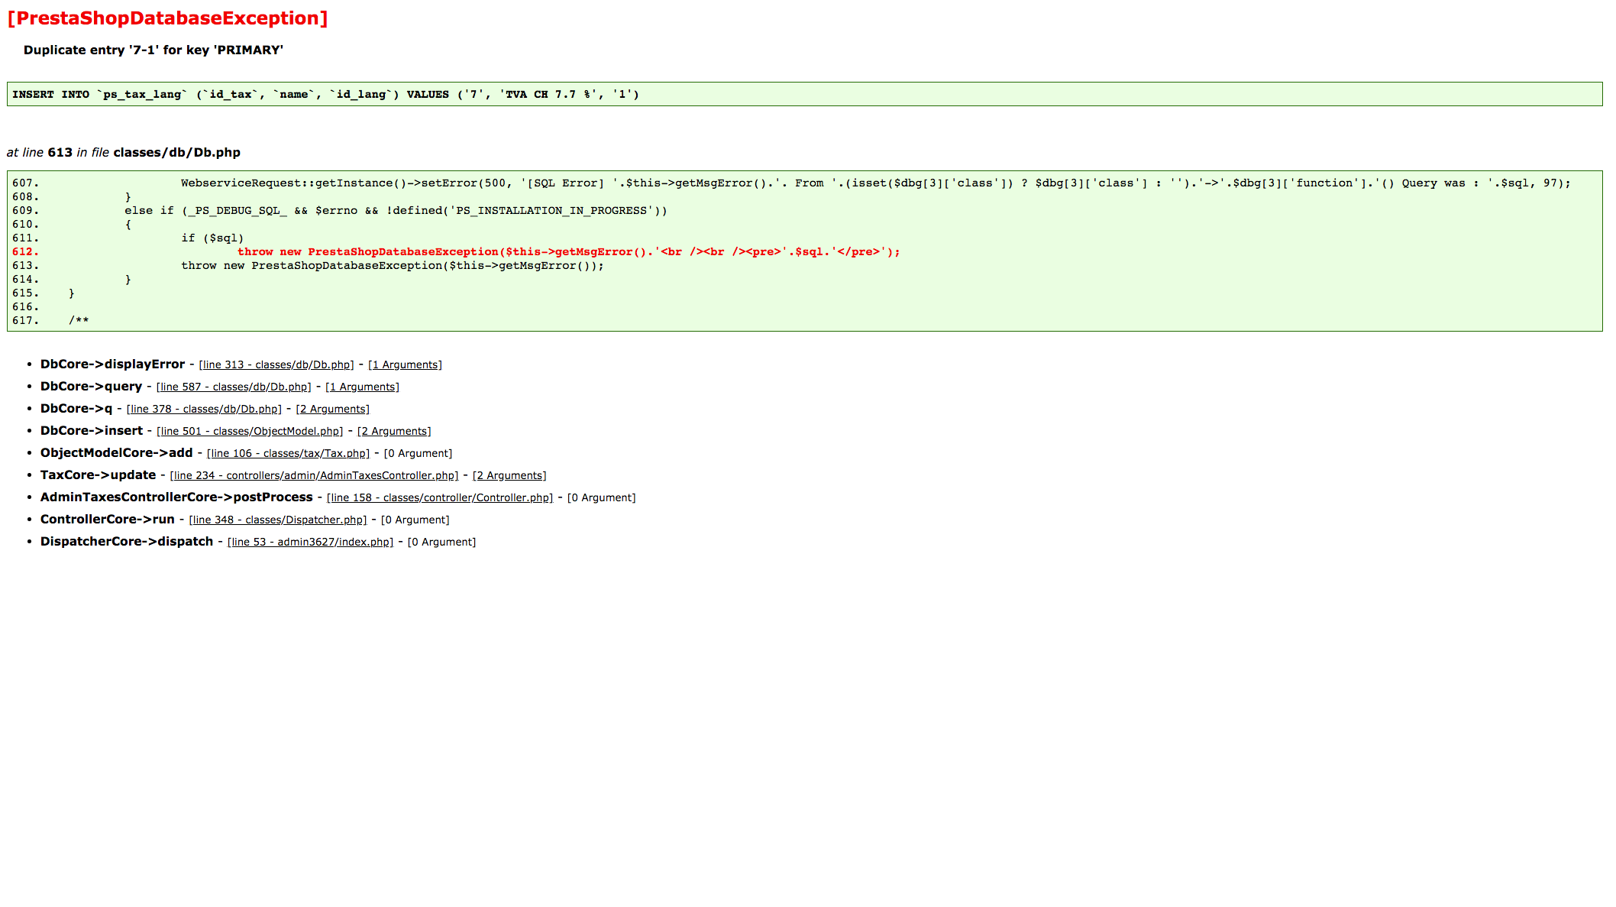The image size is (1616, 907).
Task: Expand 1 Arguments for DbCore->query
Action: click(x=362, y=387)
